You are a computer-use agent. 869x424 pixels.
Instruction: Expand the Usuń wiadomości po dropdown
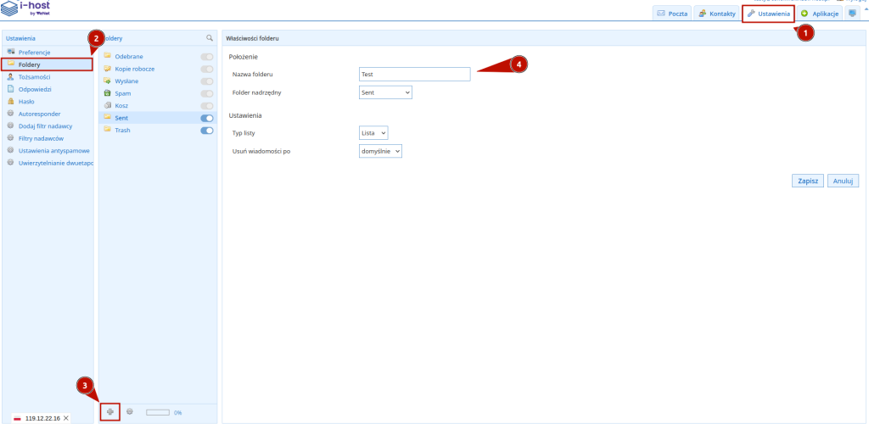click(380, 151)
